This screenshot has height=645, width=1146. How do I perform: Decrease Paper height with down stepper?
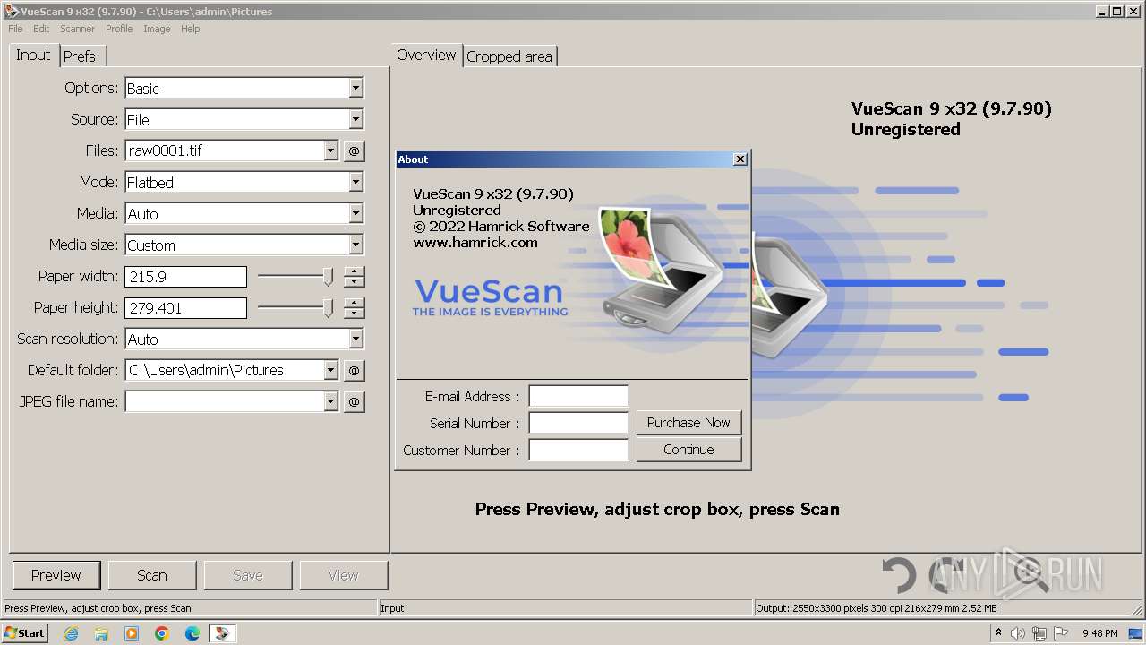[x=355, y=313]
